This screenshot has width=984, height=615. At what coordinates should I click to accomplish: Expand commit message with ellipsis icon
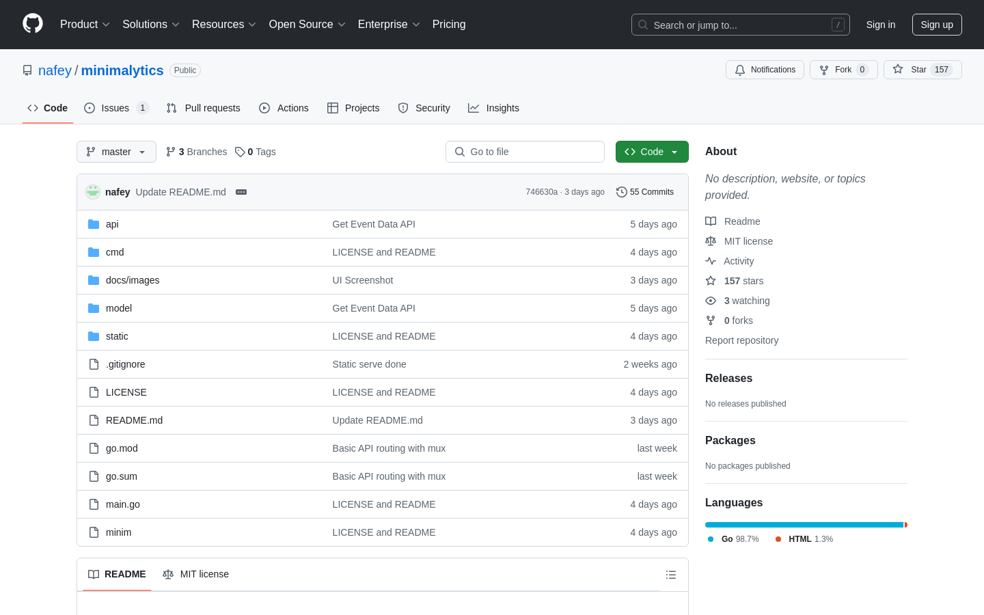[x=241, y=192]
